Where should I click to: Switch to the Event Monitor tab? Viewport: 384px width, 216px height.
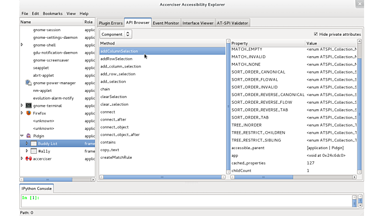(x=166, y=23)
